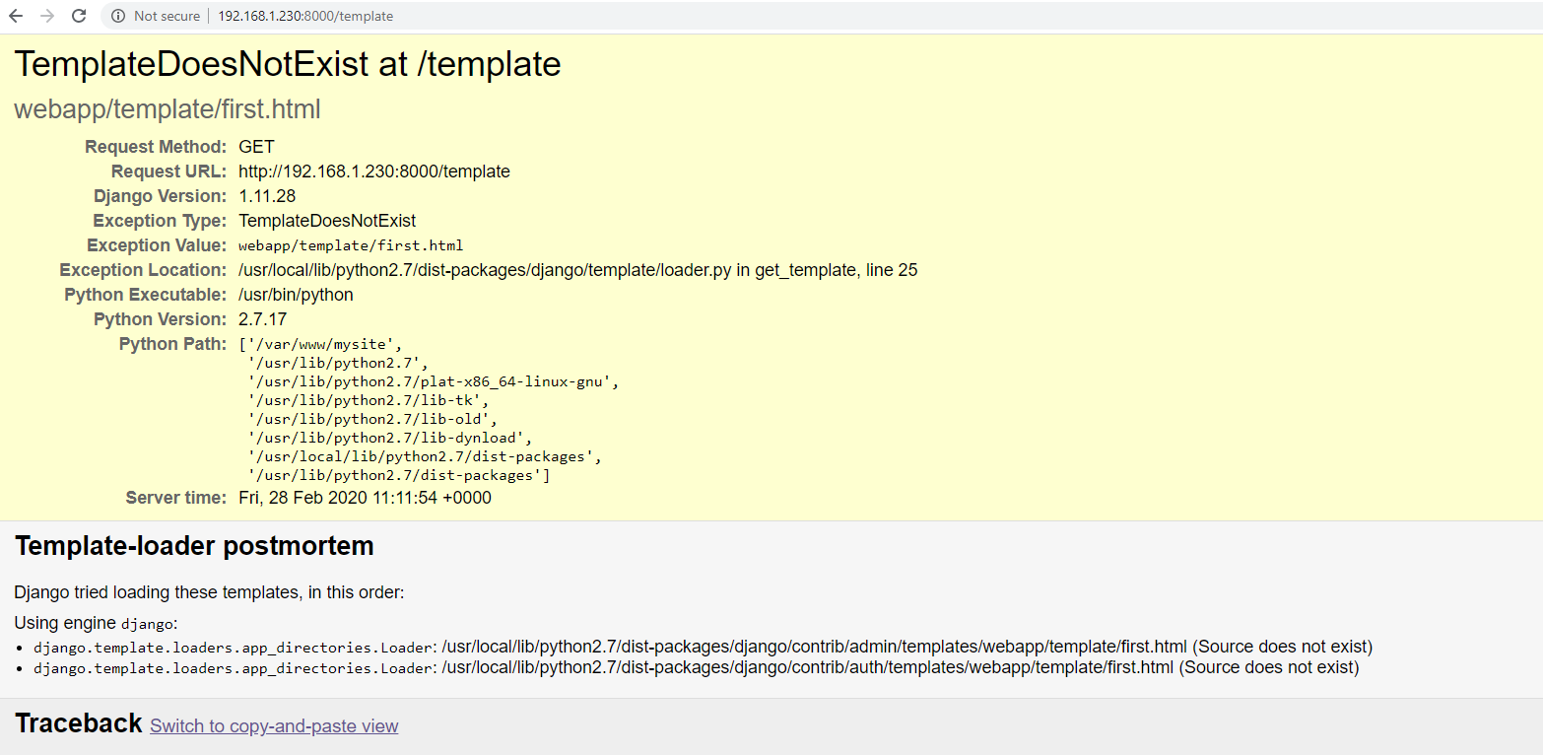Click the Traceback heading
1543x755 pixels.
pos(79,723)
